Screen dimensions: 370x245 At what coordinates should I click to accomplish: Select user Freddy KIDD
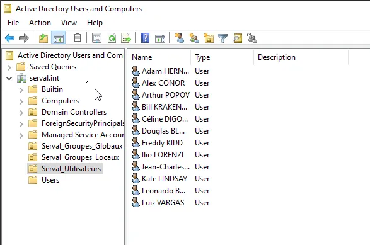tap(162, 143)
